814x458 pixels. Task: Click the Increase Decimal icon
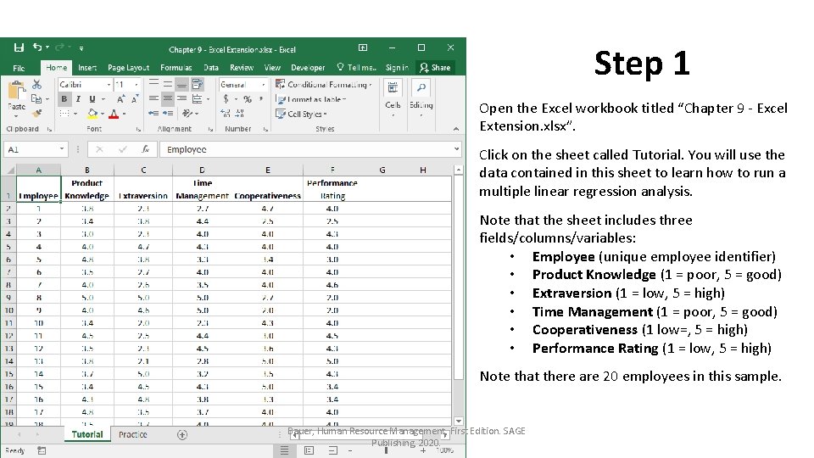(226, 113)
